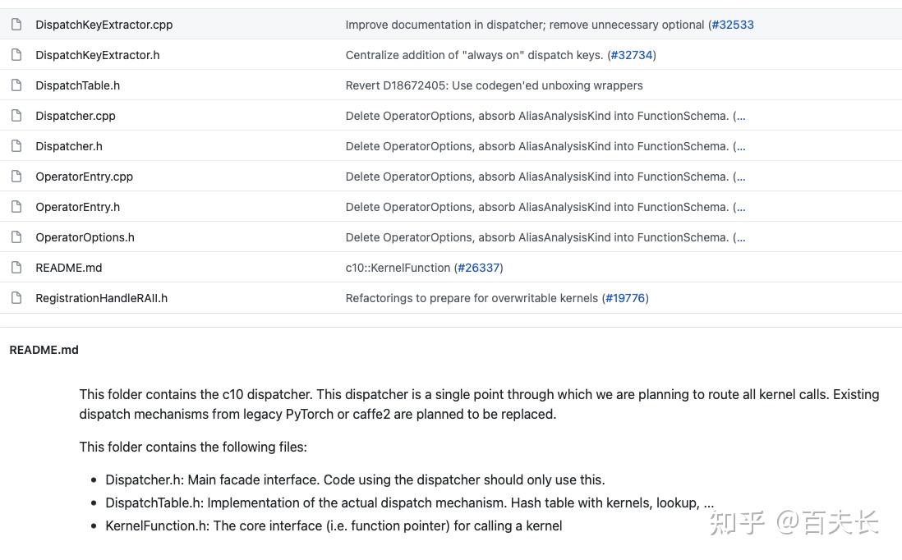Click the file icon beside RegistrationHandleRAII.h
The height and width of the screenshot is (560, 902).
(16, 298)
